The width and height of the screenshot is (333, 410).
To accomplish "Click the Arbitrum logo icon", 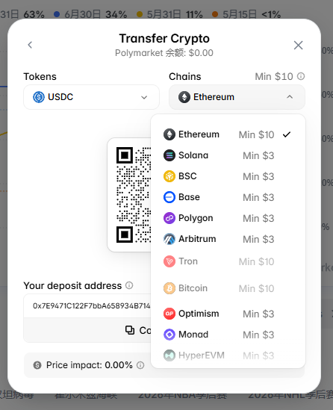I will [x=169, y=239].
